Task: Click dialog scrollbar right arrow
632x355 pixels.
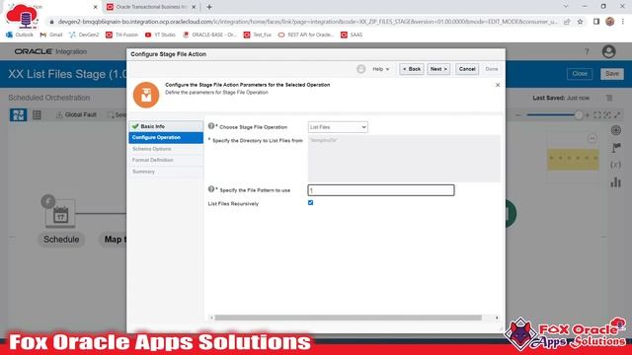Action: (497, 318)
